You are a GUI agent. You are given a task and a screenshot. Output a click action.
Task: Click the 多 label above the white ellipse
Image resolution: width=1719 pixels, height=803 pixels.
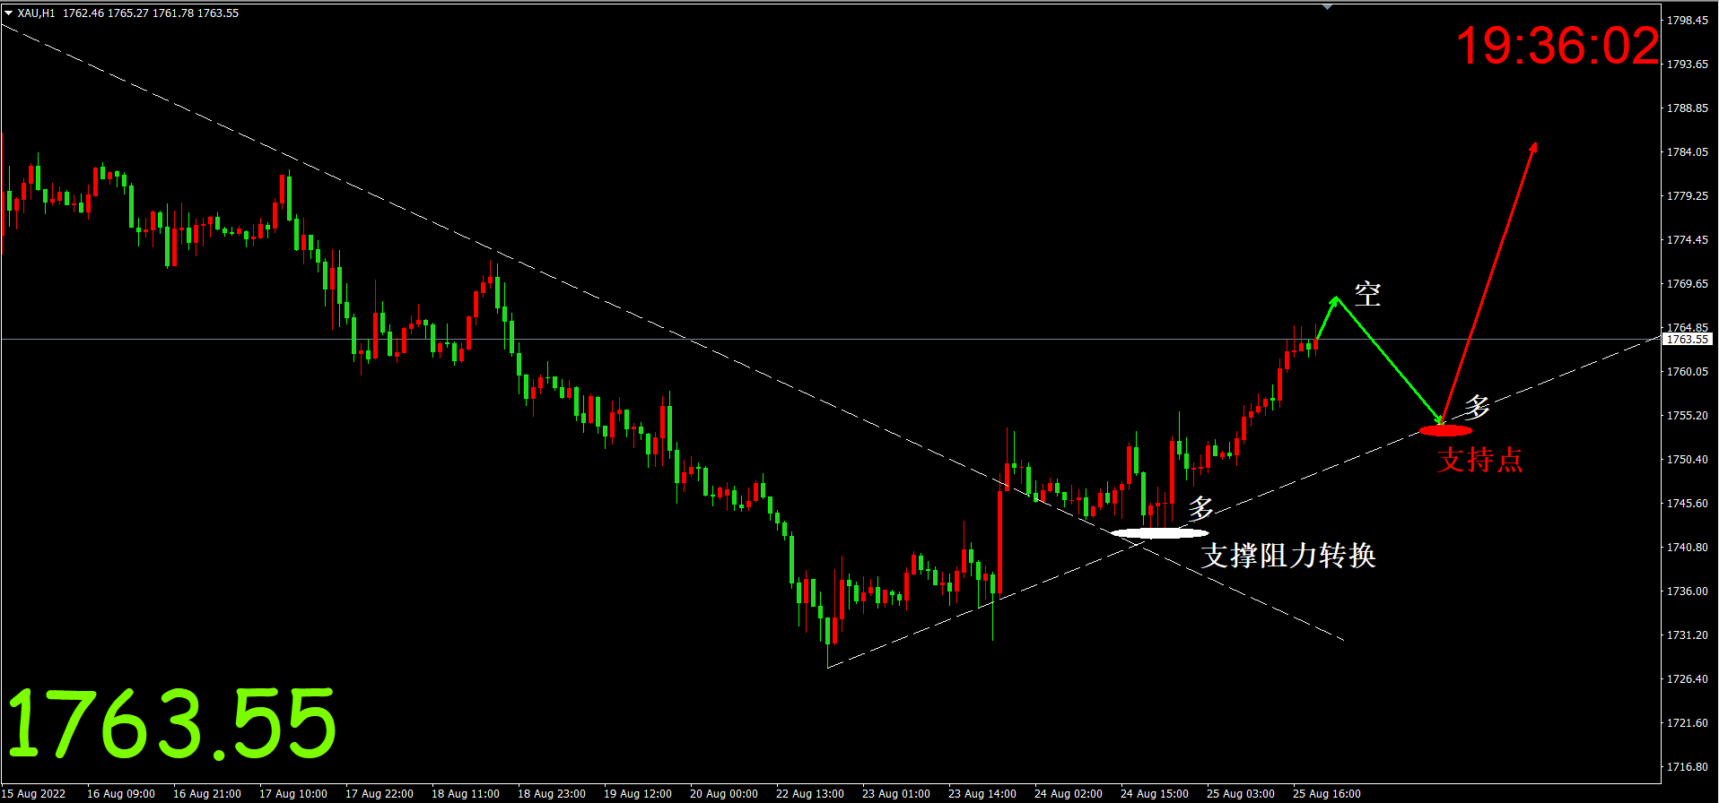click(x=1200, y=508)
